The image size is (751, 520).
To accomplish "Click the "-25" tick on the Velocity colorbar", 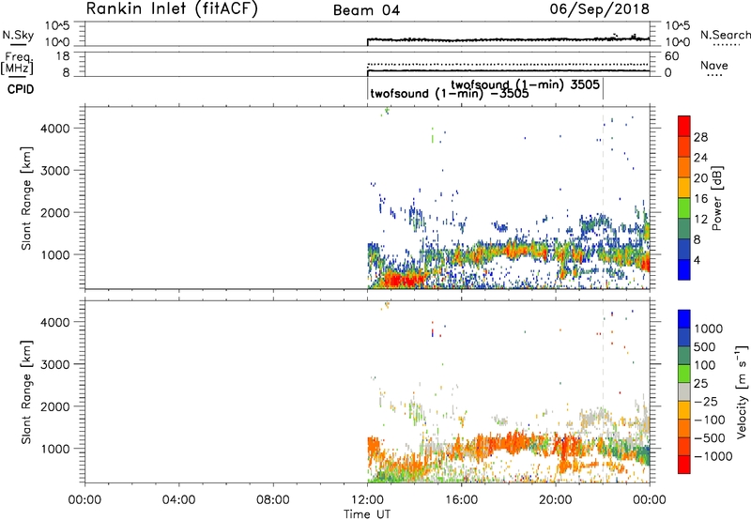I will 706,401.
